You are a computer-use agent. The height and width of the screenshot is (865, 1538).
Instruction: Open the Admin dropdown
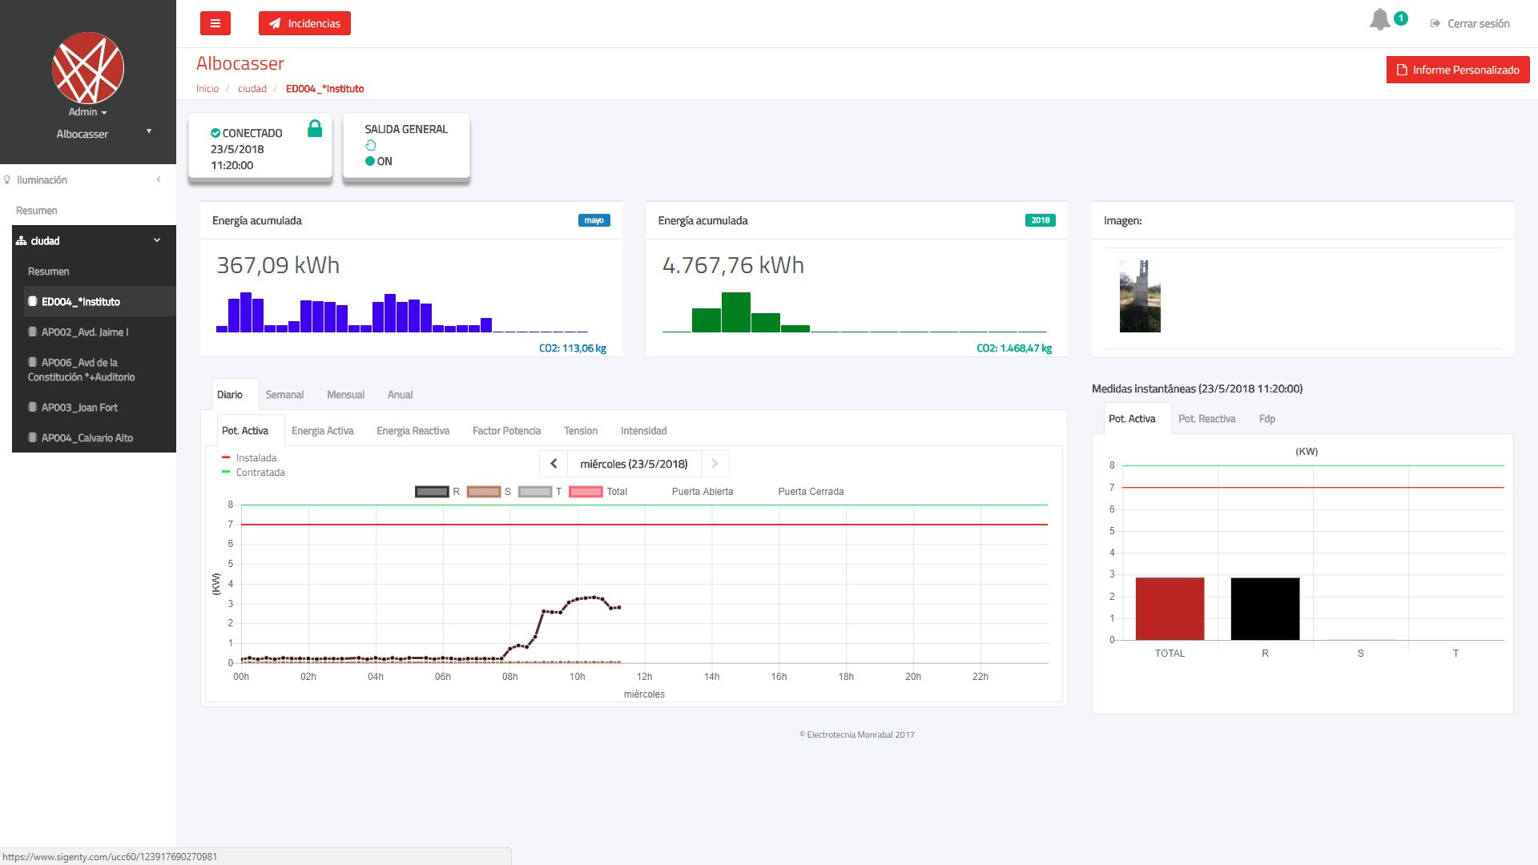(x=87, y=112)
